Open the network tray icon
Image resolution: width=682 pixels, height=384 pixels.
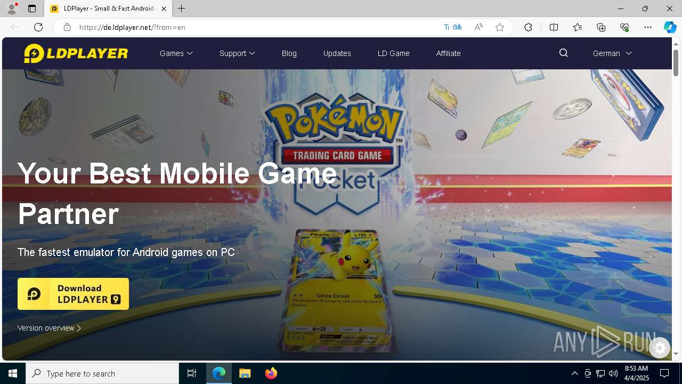coord(600,373)
